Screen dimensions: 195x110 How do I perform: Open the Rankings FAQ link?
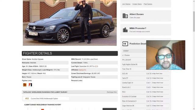112,92
